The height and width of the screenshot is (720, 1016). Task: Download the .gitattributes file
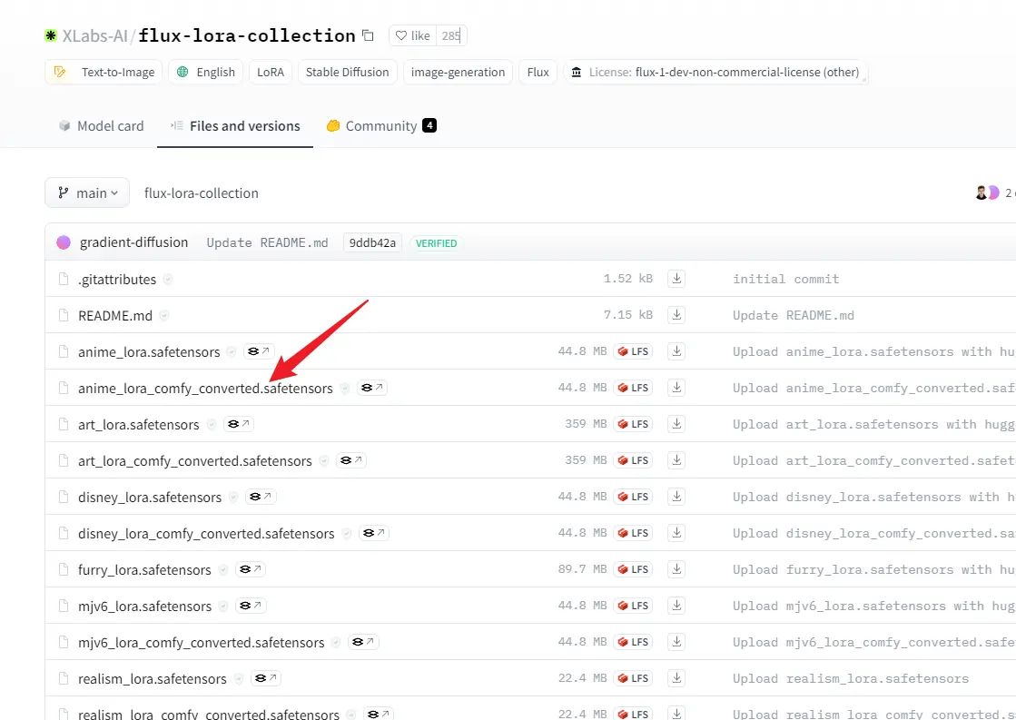pos(676,279)
